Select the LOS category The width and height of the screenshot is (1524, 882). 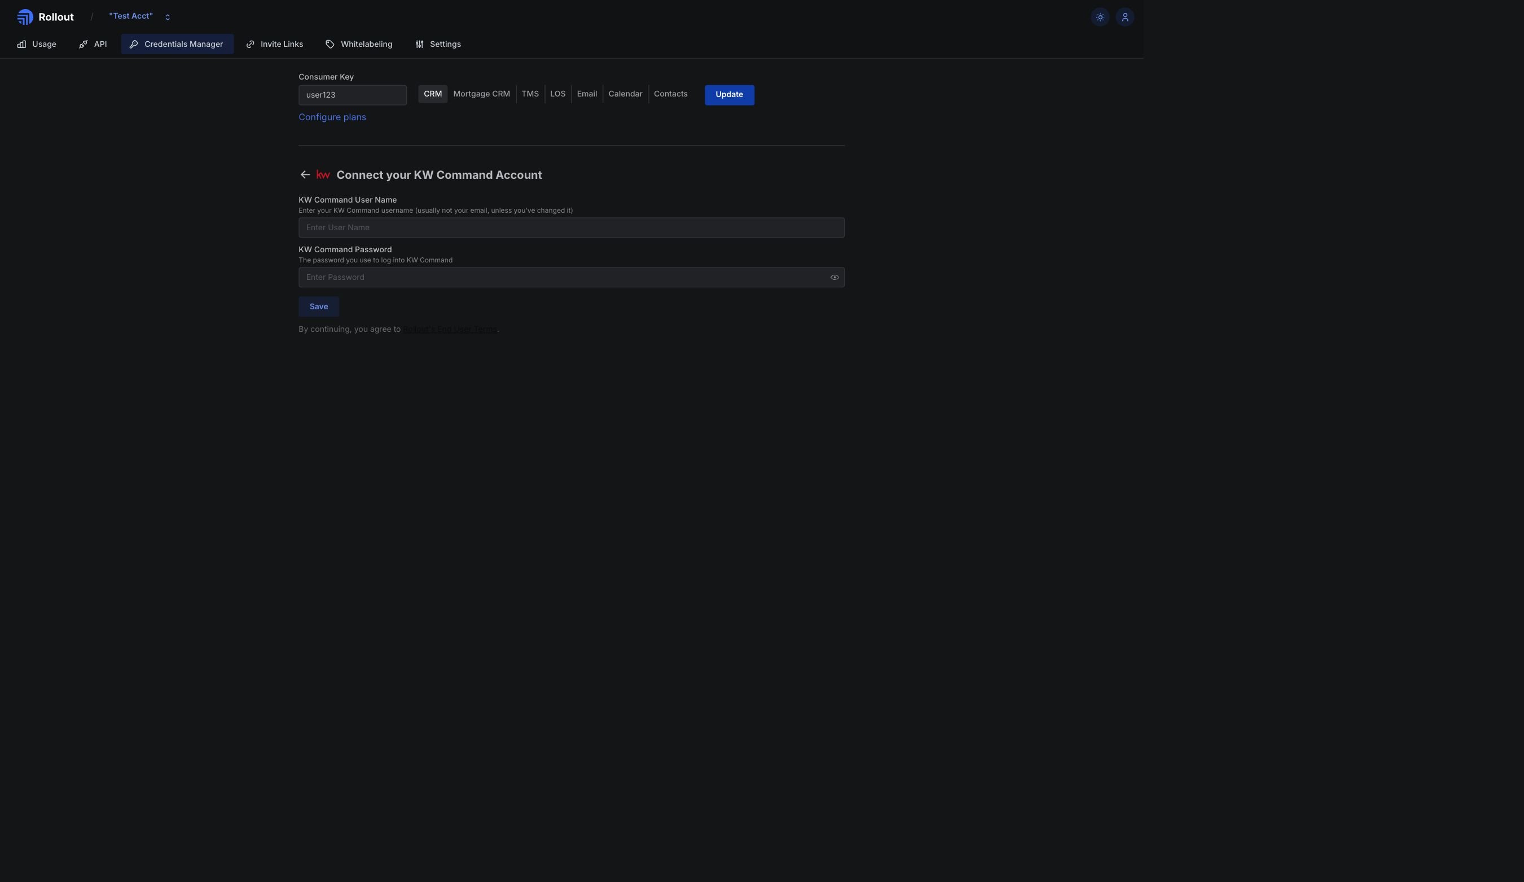(x=557, y=94)
